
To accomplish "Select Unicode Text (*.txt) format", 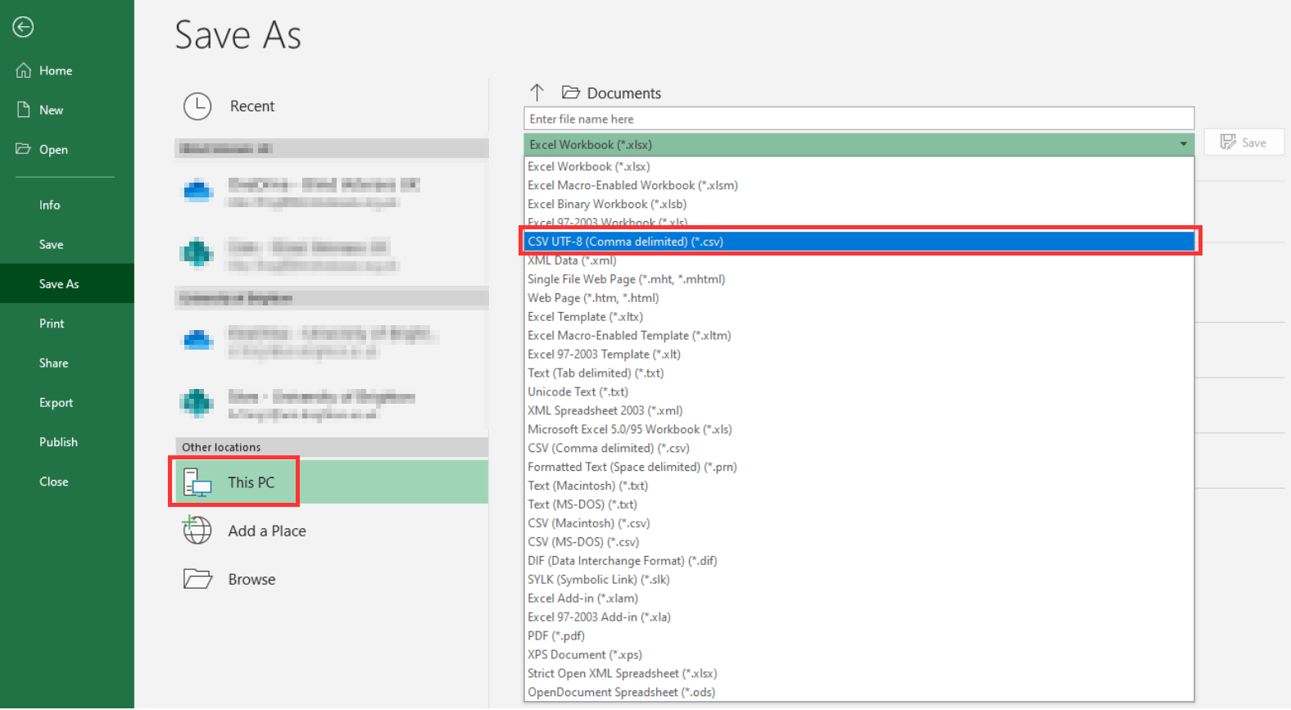I will [x=858, y=392].
